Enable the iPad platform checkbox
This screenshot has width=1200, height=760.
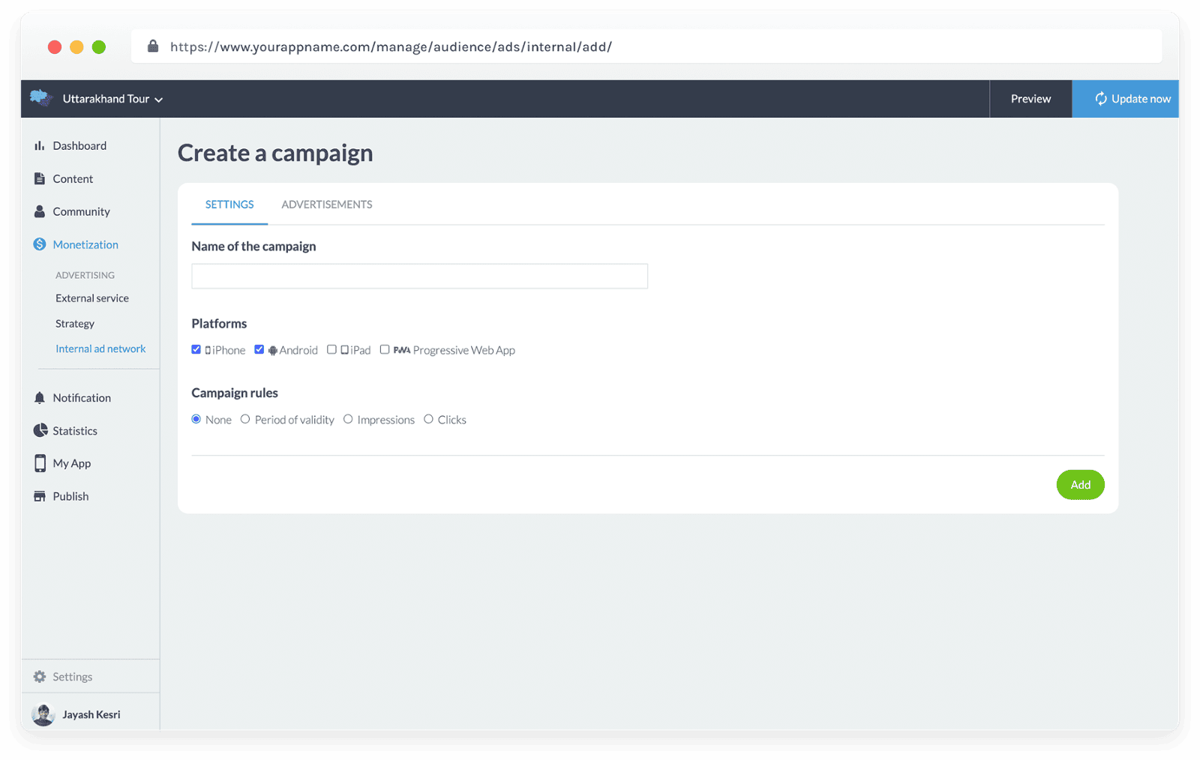pyautogui.click(x=331, y=349)
